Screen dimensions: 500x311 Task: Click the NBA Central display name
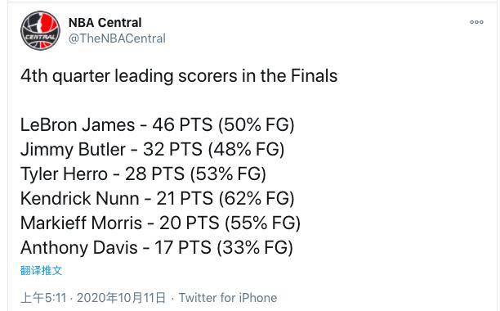105,23
